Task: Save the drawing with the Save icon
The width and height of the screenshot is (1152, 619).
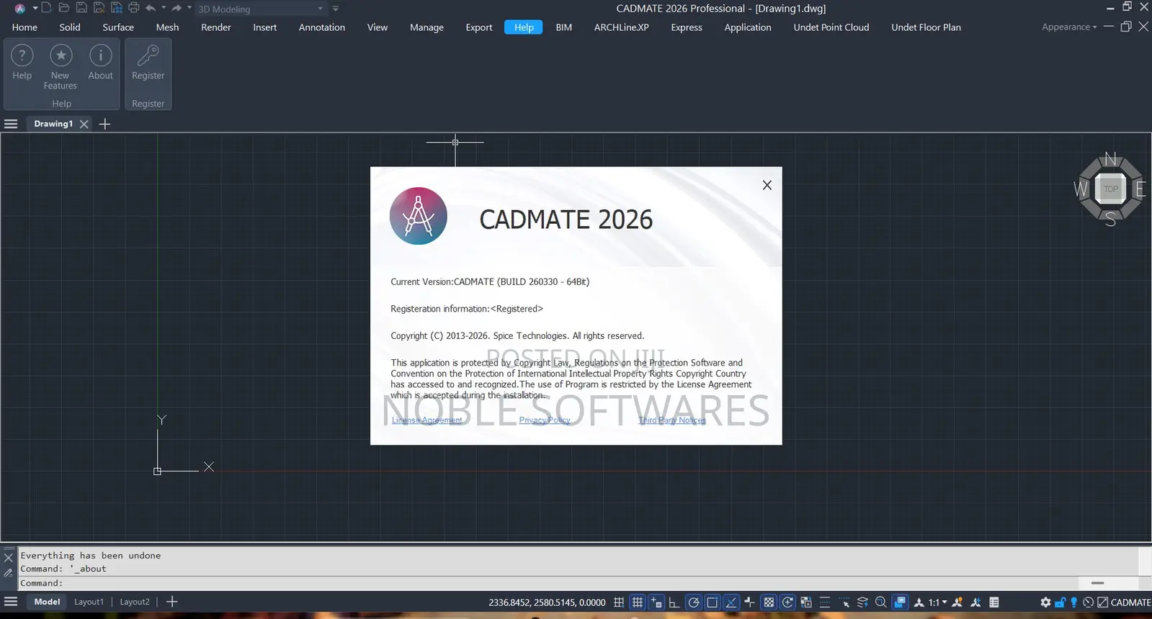Action: (x=81, y=8)
